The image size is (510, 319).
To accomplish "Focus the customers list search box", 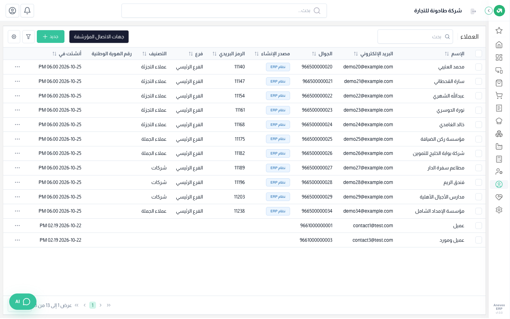I will [415, 37].
